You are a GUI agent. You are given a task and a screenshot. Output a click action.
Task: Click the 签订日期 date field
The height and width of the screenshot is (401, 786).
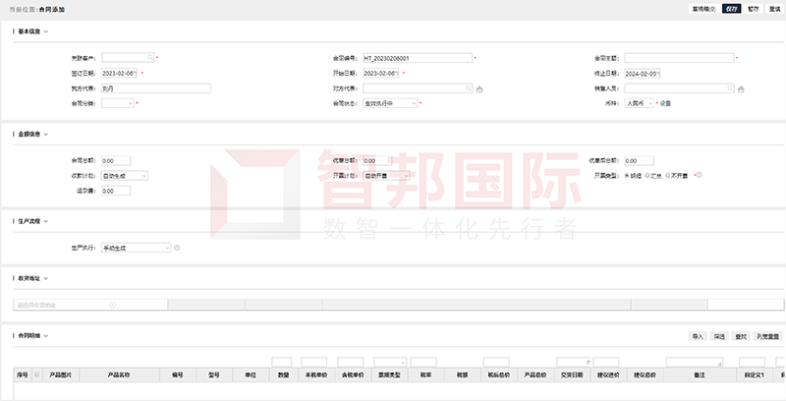click(119, 73)
